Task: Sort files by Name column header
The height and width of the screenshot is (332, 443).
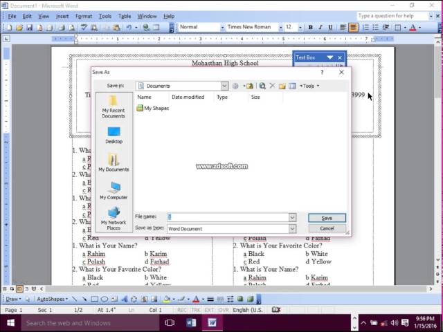Action: point(144,97)
